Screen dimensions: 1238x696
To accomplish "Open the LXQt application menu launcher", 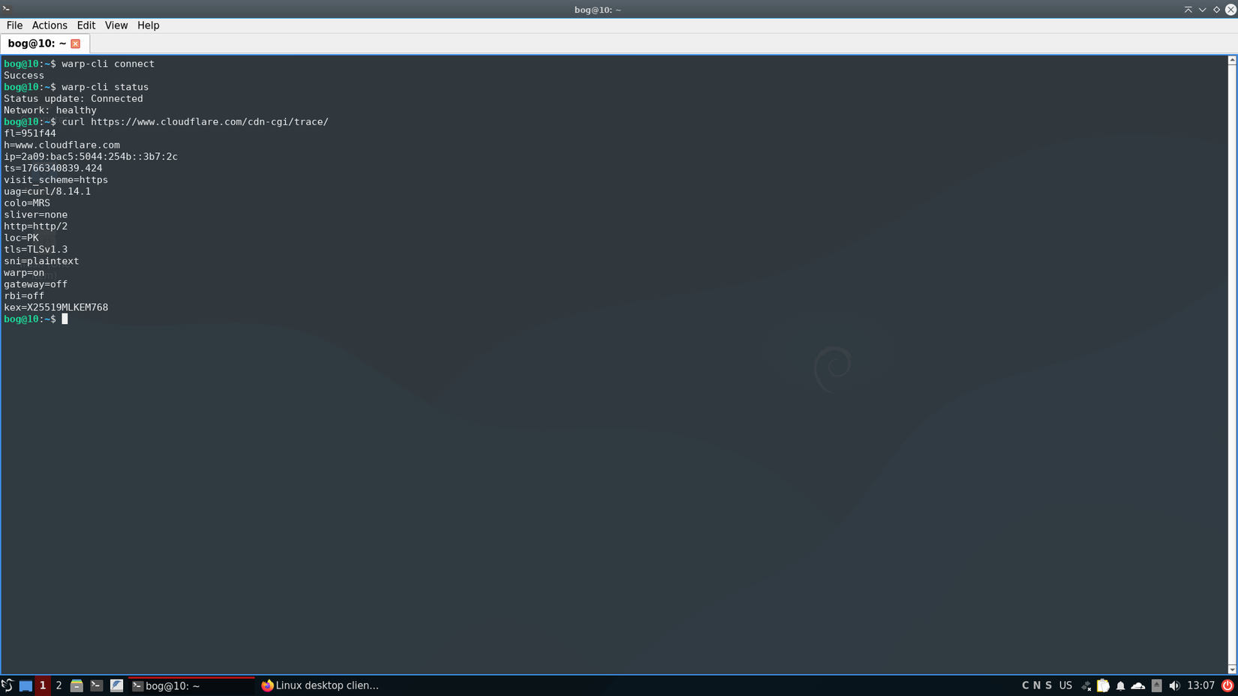I will click(8, 685).
